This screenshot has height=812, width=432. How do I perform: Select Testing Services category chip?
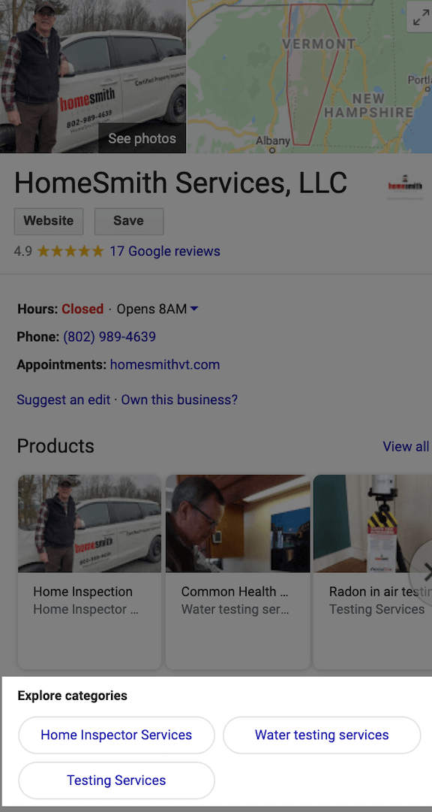pos(116,780)
